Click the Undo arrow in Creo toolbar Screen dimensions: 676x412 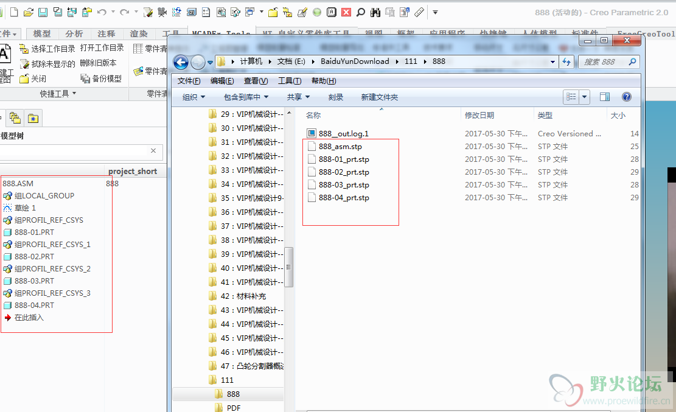point(102,12)
